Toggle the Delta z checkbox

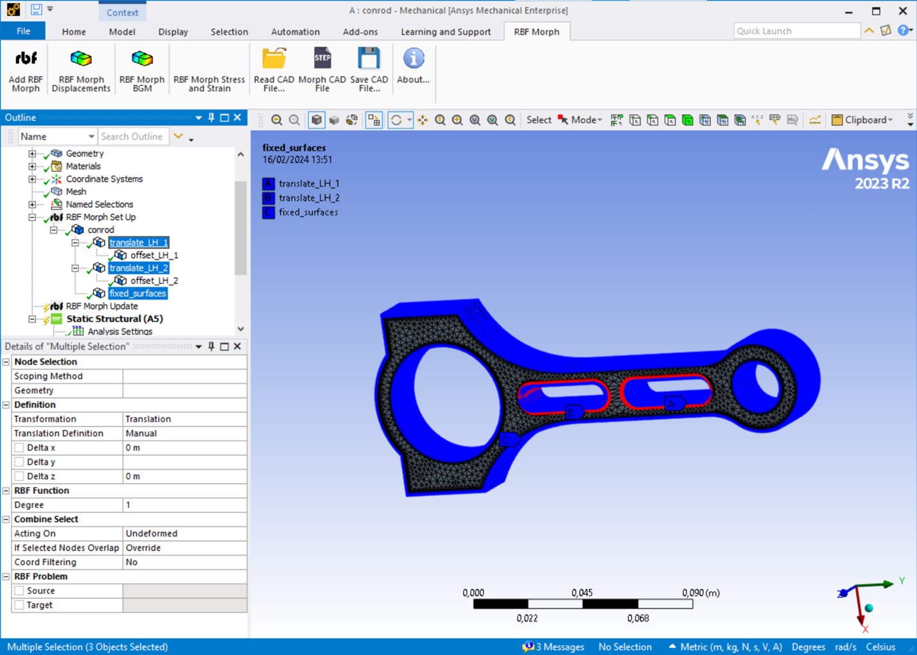tap(19, 476)
